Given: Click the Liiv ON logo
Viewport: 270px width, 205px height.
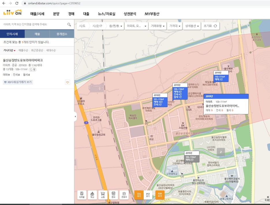Looking at the screenshot, I should click(x=12, y=13).
